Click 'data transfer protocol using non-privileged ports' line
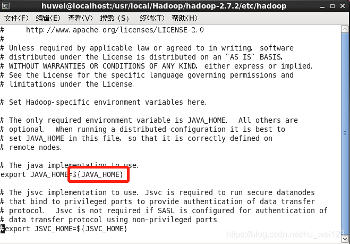The height and width of the screenshot is (244, 350). [x=109, y=220]
